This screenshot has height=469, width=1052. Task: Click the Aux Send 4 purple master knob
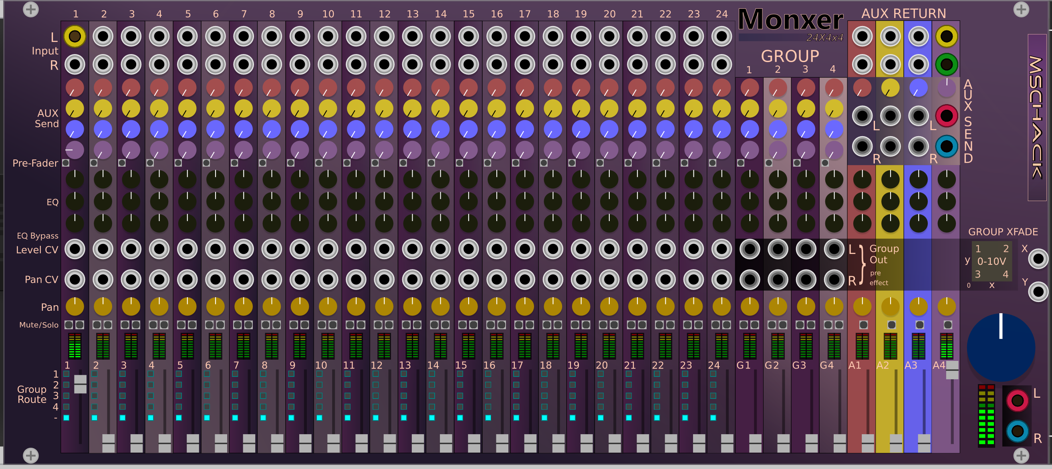click(947, 88)
